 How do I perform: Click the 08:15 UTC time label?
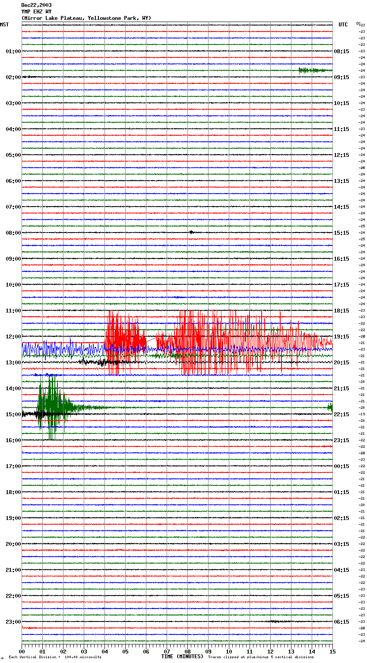pyautogui.click(x=342, y=51)
